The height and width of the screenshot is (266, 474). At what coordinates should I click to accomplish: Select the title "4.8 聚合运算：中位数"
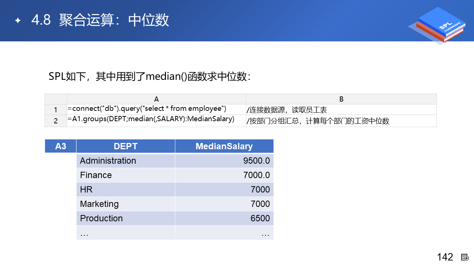click(x=100, y=20)
